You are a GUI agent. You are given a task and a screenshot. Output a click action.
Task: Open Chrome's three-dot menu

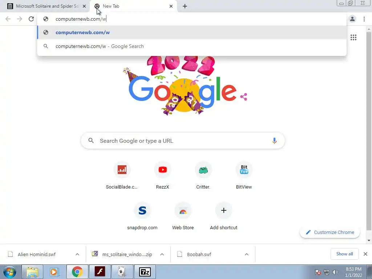click(364, 19)
